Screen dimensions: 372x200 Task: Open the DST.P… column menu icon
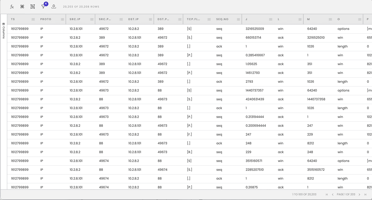coord(180,19)
